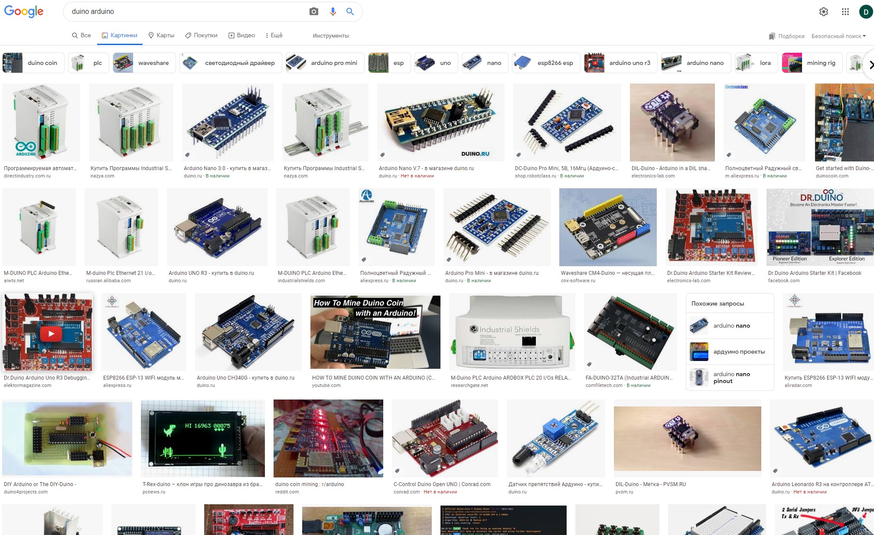Open Arduino Nano 3.0 duino.ru image
The height and width of the screenshot is (535, 874).
pos(228,122)
